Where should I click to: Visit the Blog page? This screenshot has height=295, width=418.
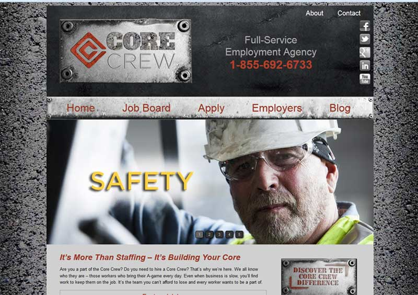[340, 108]
